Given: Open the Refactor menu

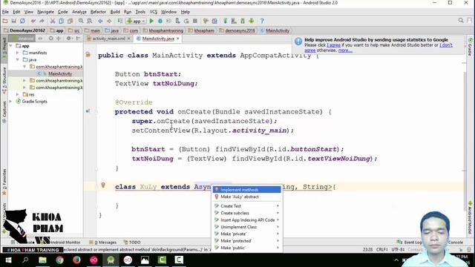Looking at the screenshot, I should point(98,12).
